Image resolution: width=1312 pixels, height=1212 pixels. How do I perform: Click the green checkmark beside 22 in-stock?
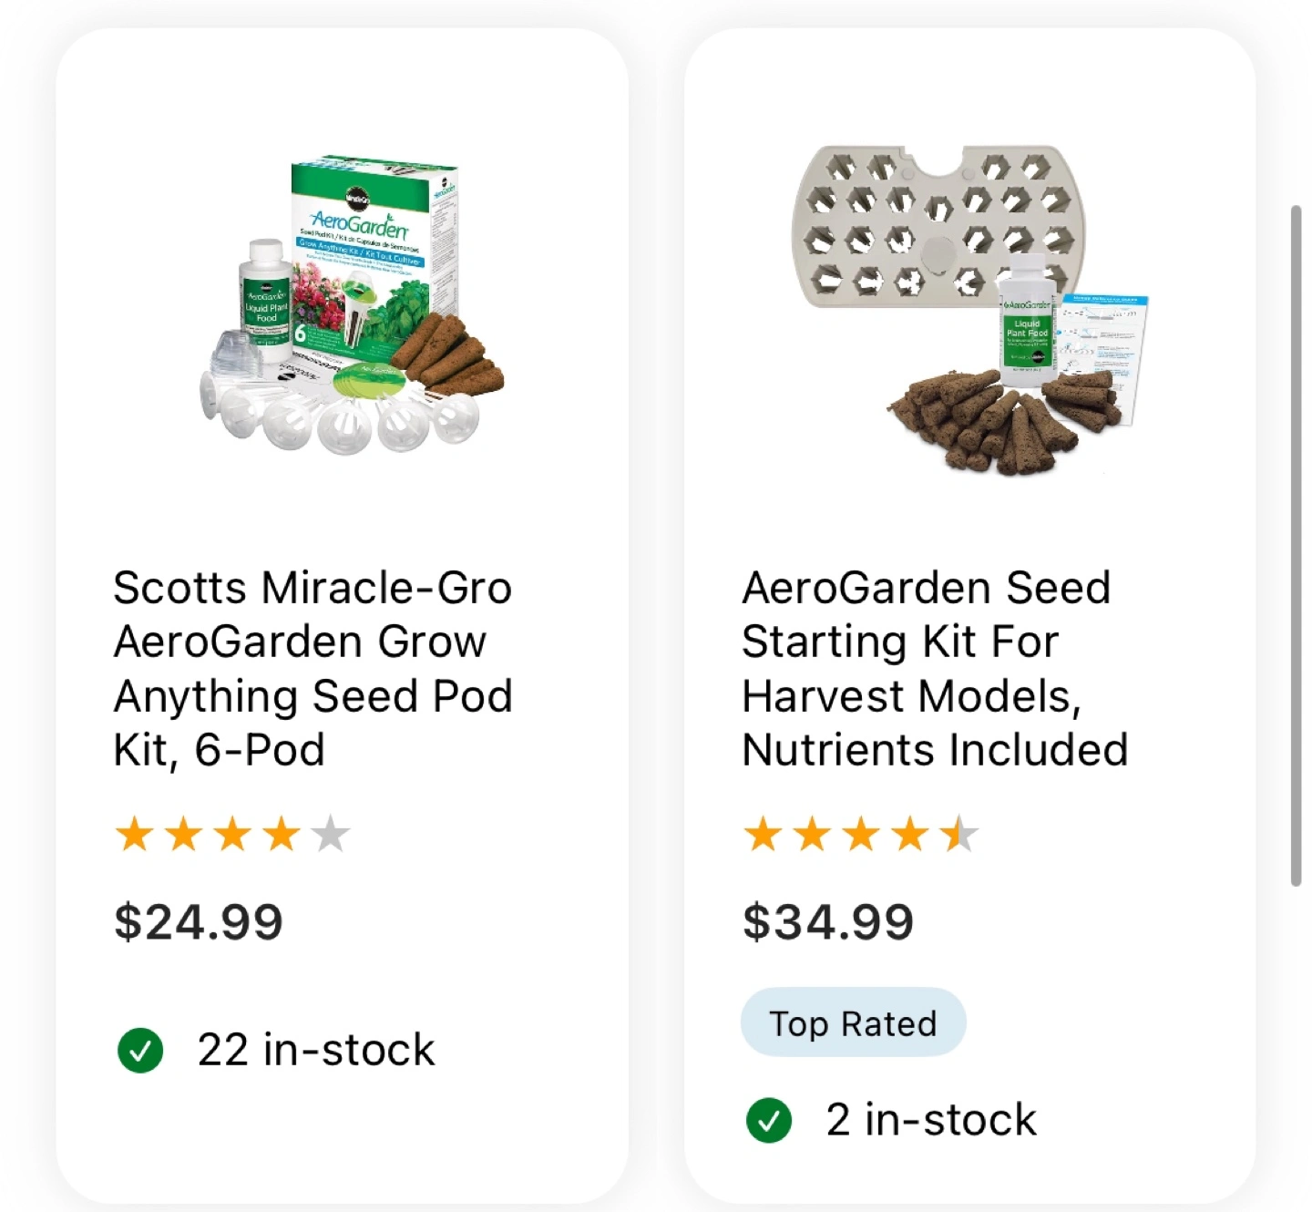(140, 1050)
